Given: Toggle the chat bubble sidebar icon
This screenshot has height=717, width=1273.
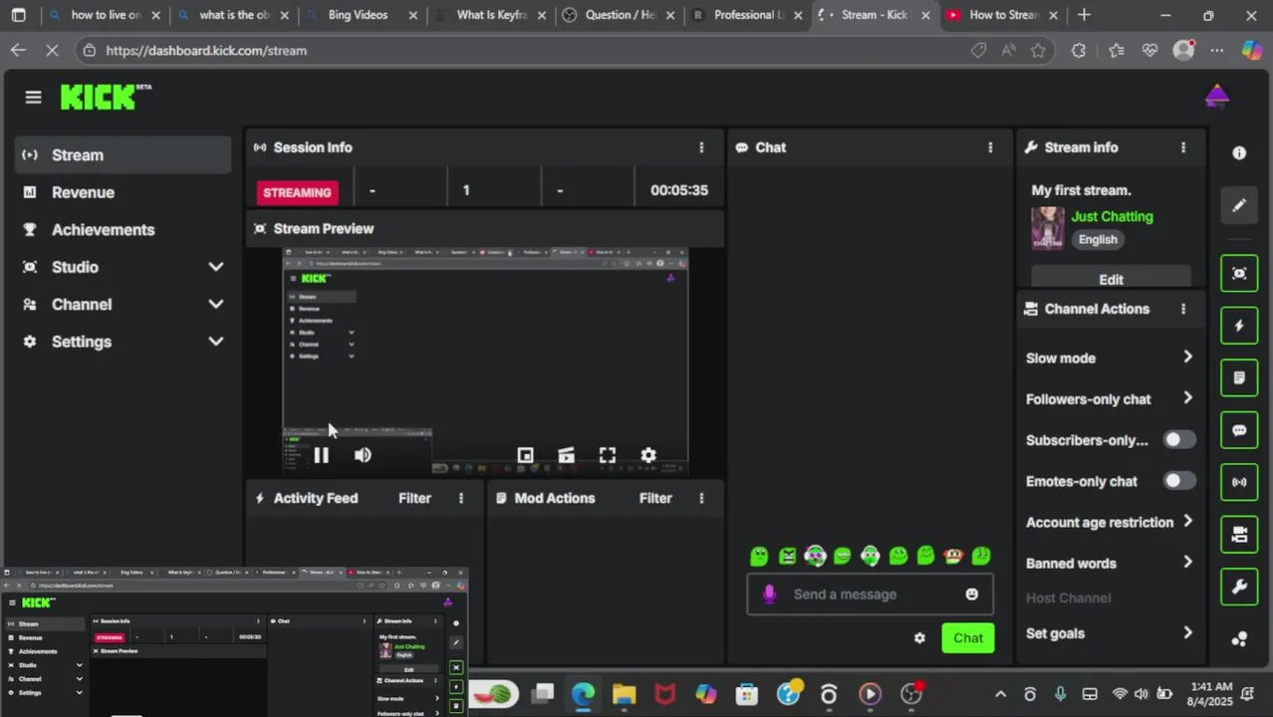Looking at the screenshot, I should point(1239,430).
